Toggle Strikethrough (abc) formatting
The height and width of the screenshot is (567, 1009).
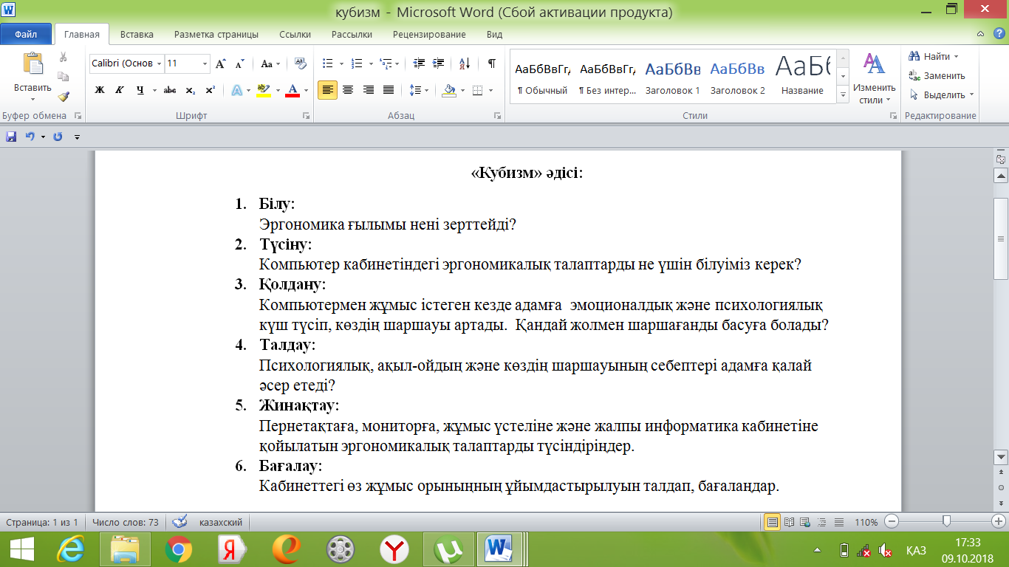[169, 90]
